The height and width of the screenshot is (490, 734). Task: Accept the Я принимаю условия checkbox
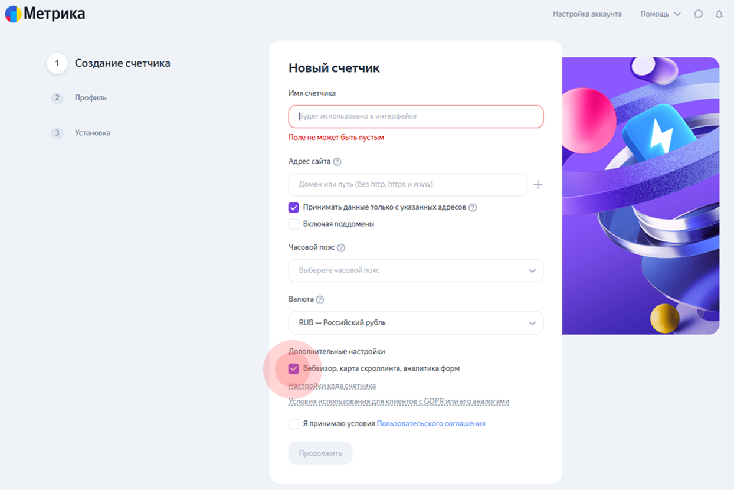pyautogui.click(x=294, y=424)
